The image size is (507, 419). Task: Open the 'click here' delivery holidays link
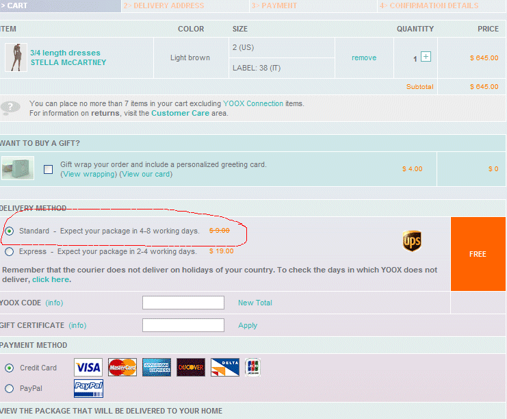click(51, 279)
